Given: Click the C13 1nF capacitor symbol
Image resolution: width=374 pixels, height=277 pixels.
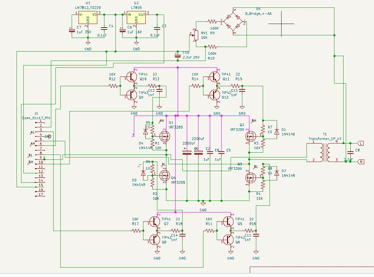Looking at the screenshot, I should tap(242, 90).
